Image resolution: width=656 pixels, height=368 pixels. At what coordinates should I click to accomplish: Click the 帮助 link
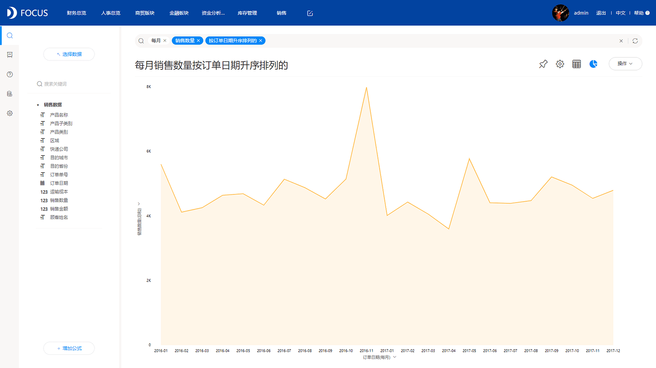point(638,13)
